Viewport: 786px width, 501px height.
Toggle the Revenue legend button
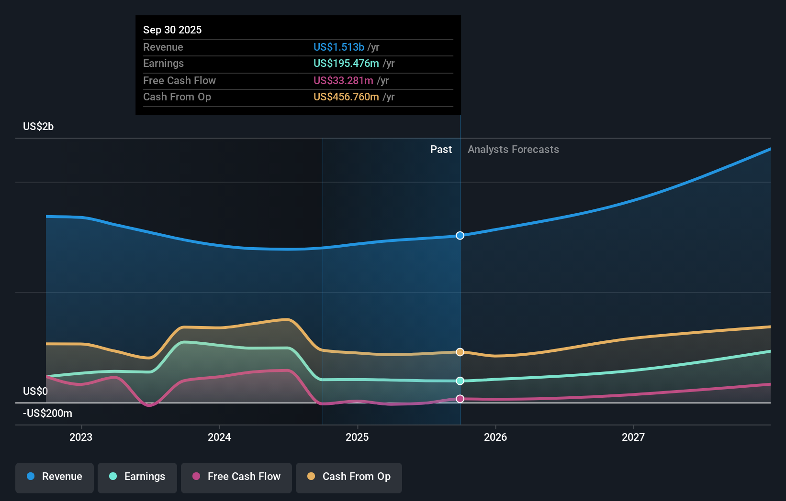(x=55, y=478)
